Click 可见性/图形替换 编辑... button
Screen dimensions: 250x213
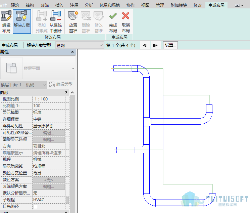click(49, 133)
